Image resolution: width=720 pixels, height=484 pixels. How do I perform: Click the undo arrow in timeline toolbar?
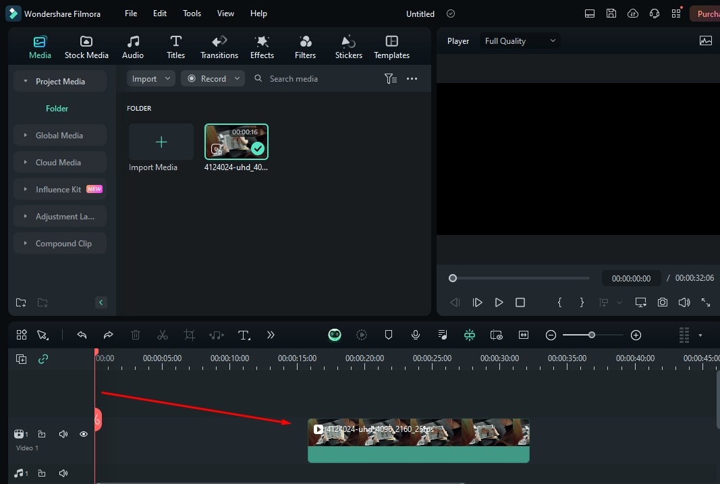pyautogui.click(x=82, y=335)
